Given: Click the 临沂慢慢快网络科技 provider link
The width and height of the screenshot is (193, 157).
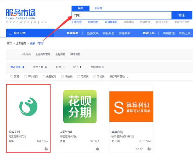Looking at the screenshot, I should pos(124,136).
